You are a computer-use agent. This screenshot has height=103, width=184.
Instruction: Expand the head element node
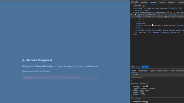(134, 10)
